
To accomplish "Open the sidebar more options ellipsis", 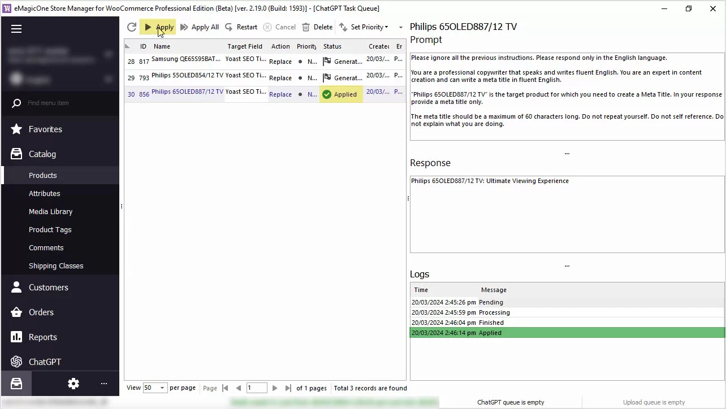I will tap(104, 384).
